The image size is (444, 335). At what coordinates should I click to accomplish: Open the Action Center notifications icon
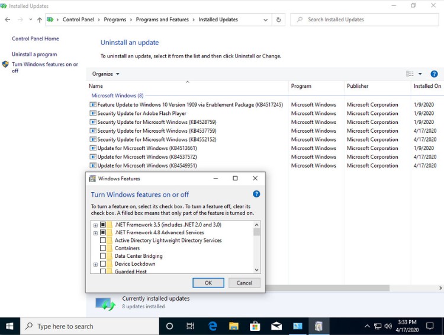tap(430, 326)
